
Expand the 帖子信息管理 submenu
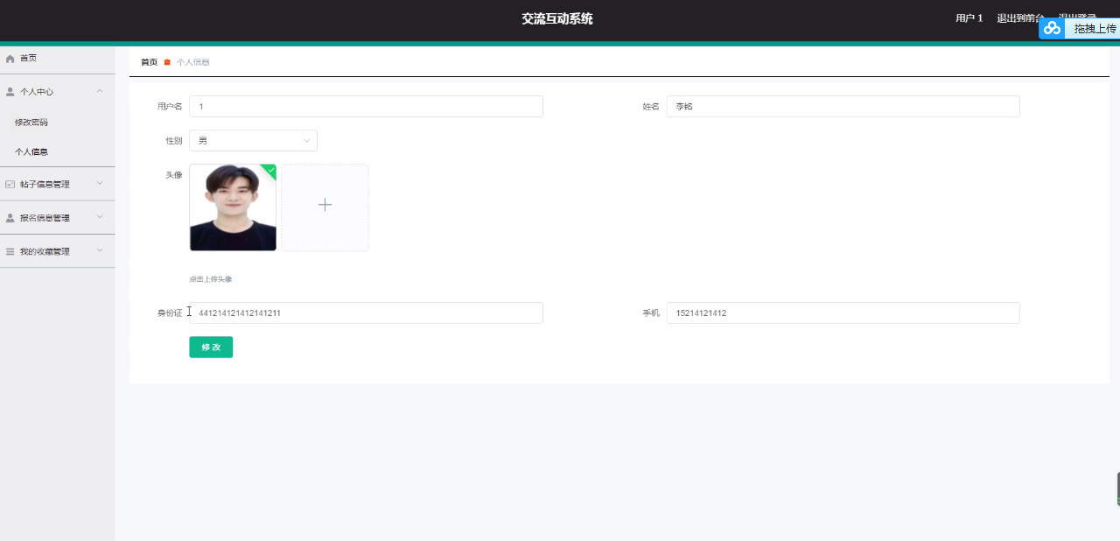click(100, 184)
